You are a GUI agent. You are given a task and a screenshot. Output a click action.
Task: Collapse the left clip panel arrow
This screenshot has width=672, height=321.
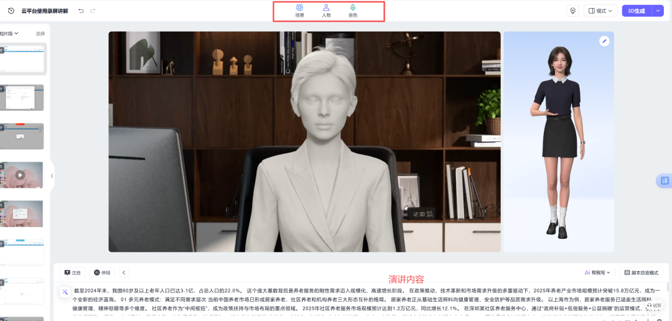tap(52, 175)
